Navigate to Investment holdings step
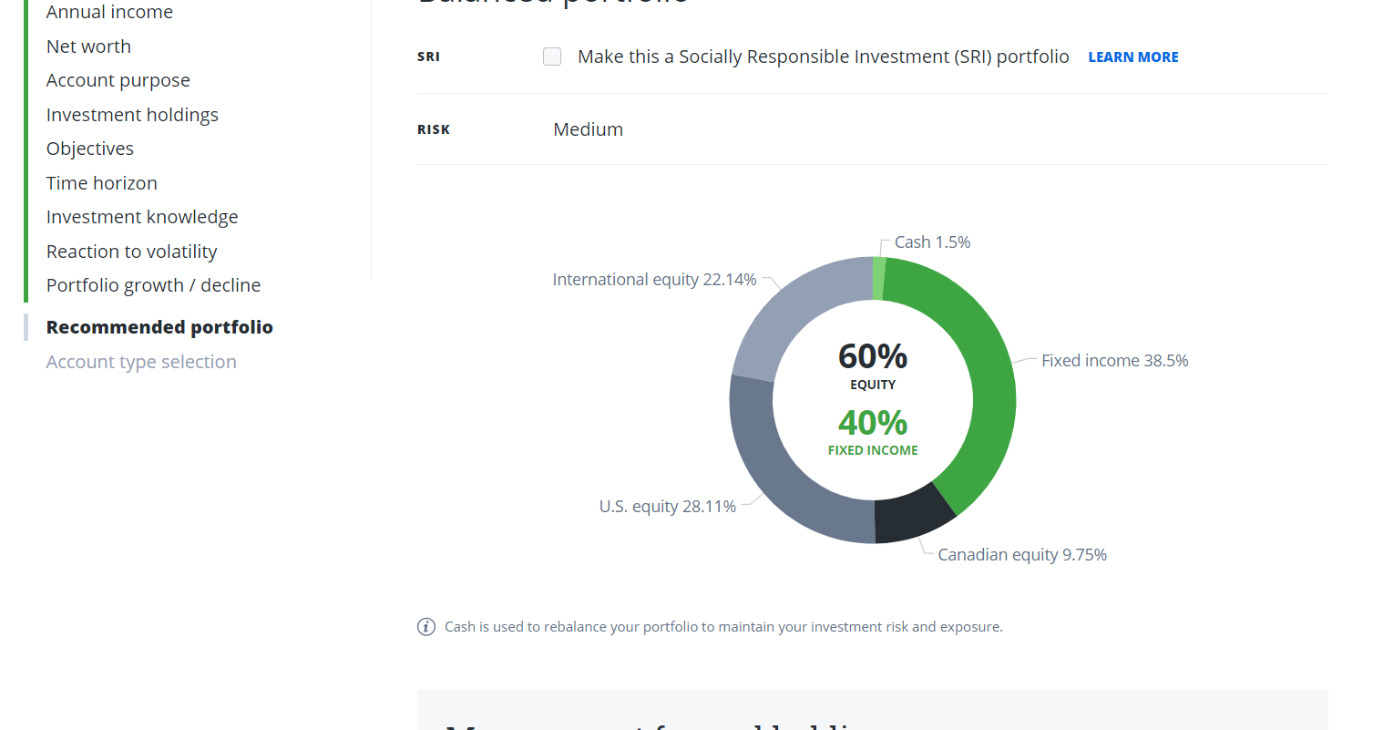 pyautogui.click(x=132, y=115)
